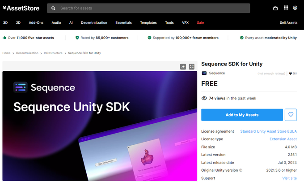
Task: Click Over 11,000 five-star assets text
Action: [x=31, y=38]
